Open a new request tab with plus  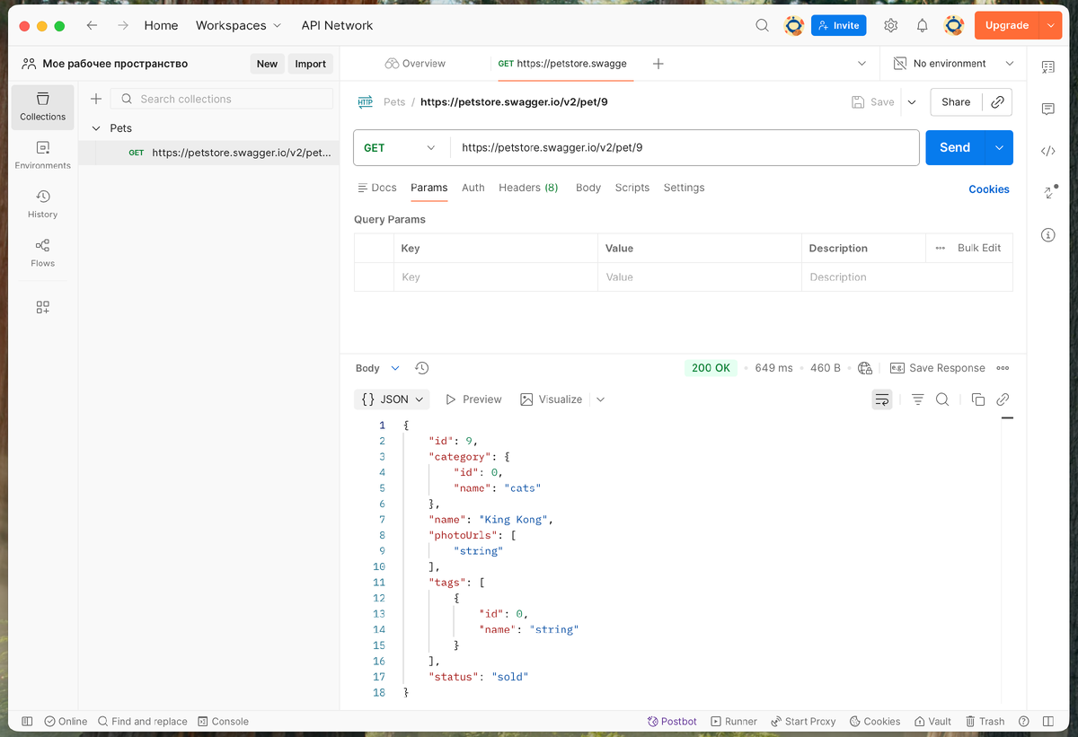point(658,64)
